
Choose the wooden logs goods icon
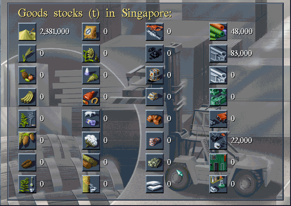tap(91, 162)
